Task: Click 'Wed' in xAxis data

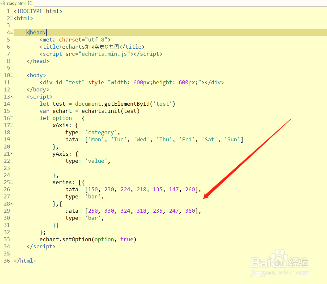Action: tap(141, 139)
